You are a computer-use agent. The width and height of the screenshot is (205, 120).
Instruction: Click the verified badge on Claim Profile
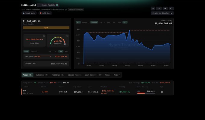tap(57, 5)
